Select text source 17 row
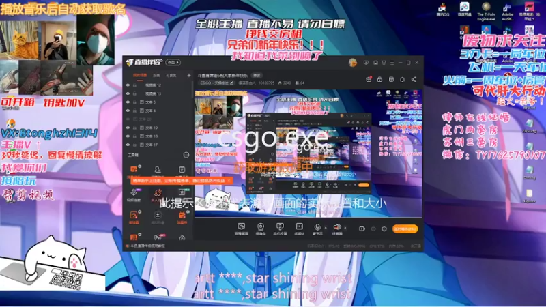The width and height of the screenshot is (546, 307). click(158, 145)
